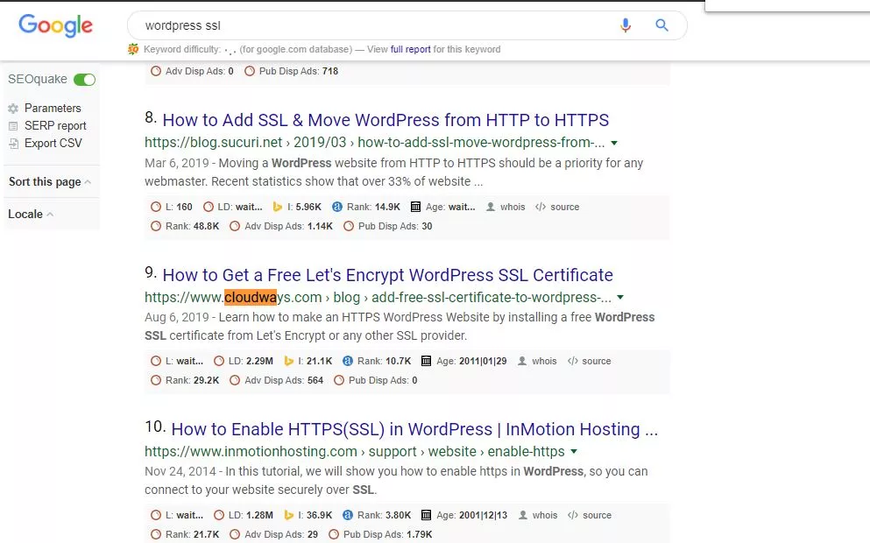Click Age: 2001|12|13 for inmotionhosting
Viewport: 870px width, 543px height.
471,515
